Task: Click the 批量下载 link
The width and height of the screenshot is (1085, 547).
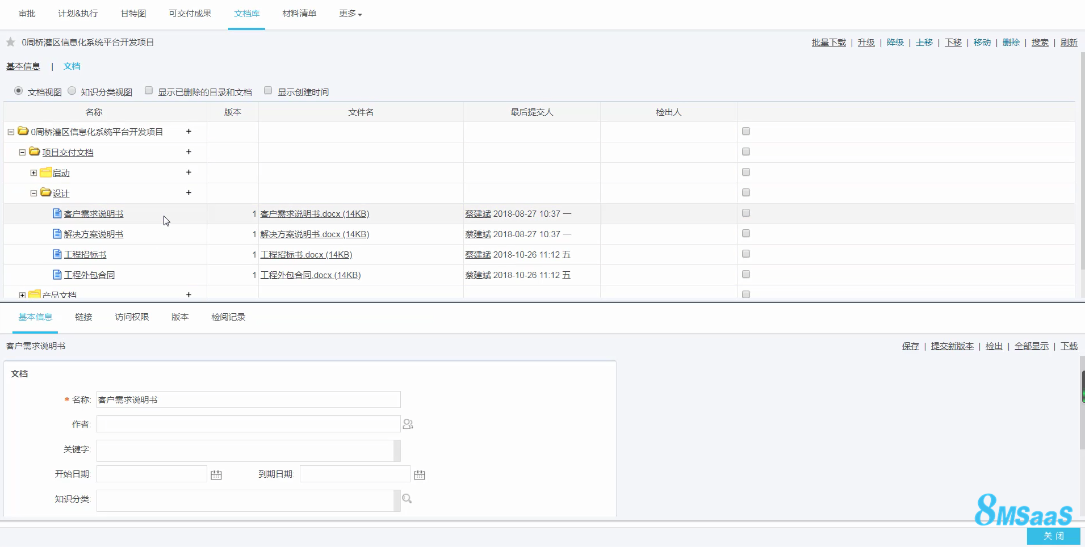Action: coord(828,43)
